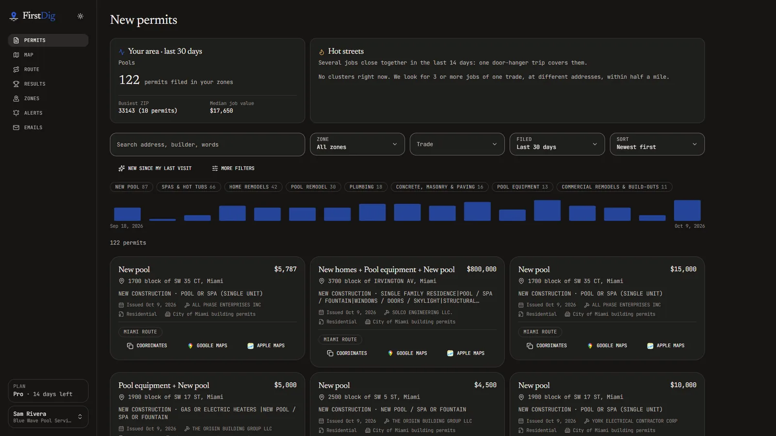The width and height of the screenshot is (776, 436).
Task: Open the Trade dropdown
Action: (x=457, y=144)
